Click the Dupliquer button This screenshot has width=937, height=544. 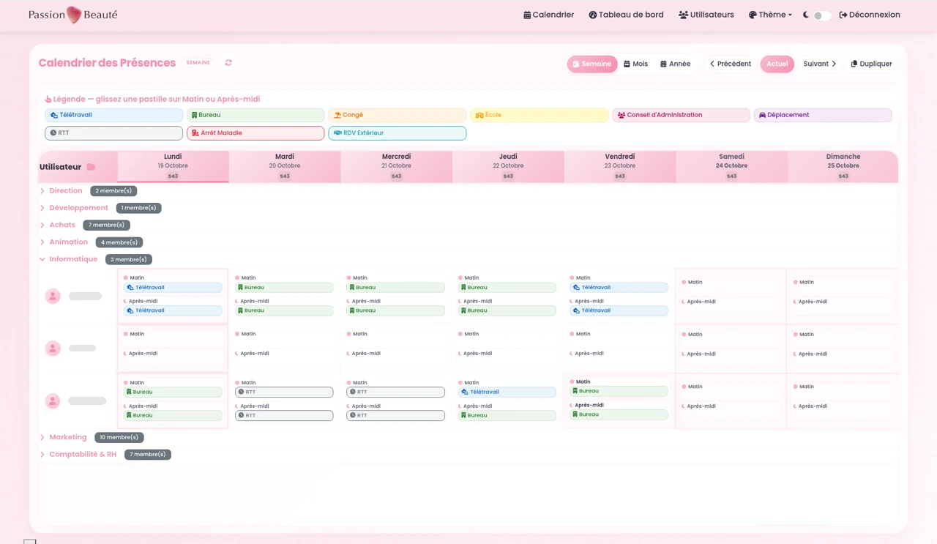point(871,64)
